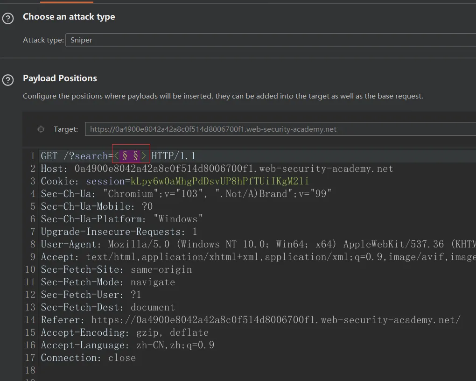The image size is (476, 381).
Task: Open the Attack type Sniper dropdown
Action: pos(271,40)
